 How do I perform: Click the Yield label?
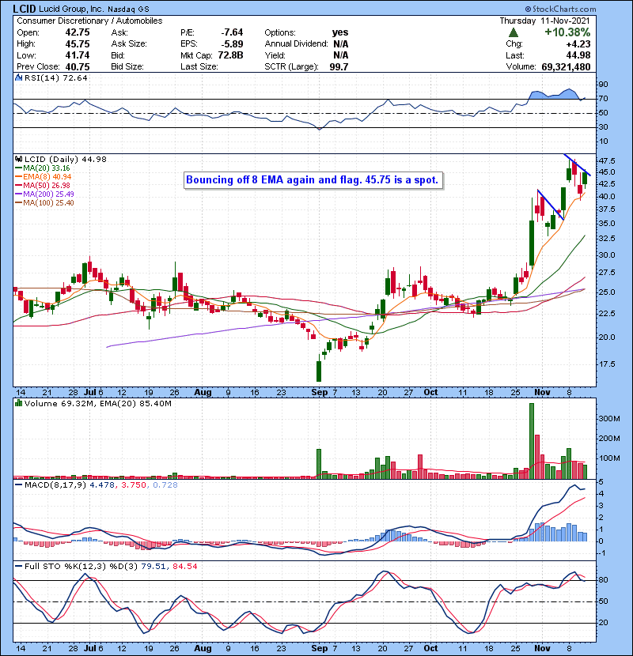pyautogui.click(x=275, y=55)
